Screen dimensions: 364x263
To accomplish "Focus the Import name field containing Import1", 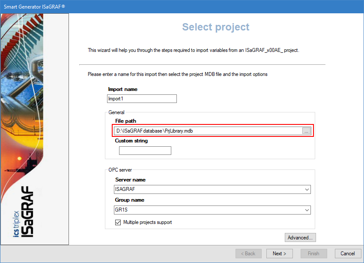I will [x=142, y=99].
